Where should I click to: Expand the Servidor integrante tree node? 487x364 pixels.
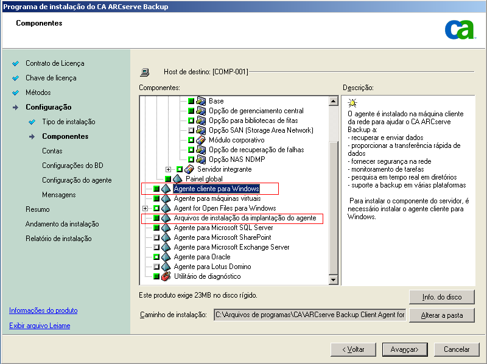pos(169,169)
